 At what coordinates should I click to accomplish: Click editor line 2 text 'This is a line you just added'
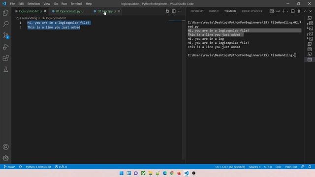click(x=54, y=28)
